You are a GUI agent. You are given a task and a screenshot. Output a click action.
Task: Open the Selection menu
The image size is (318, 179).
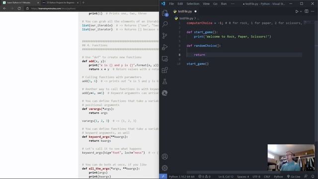click(x=193, y=3)
